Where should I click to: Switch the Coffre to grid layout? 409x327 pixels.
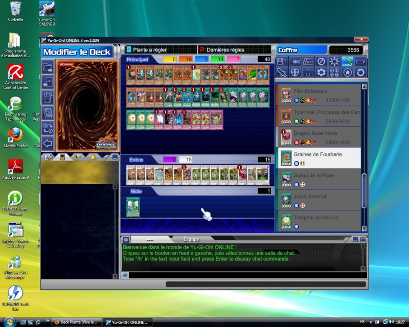click(308, 61)
